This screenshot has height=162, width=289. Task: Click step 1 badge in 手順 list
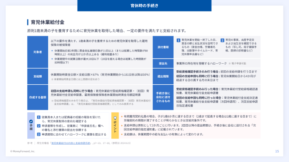(39, 117)
